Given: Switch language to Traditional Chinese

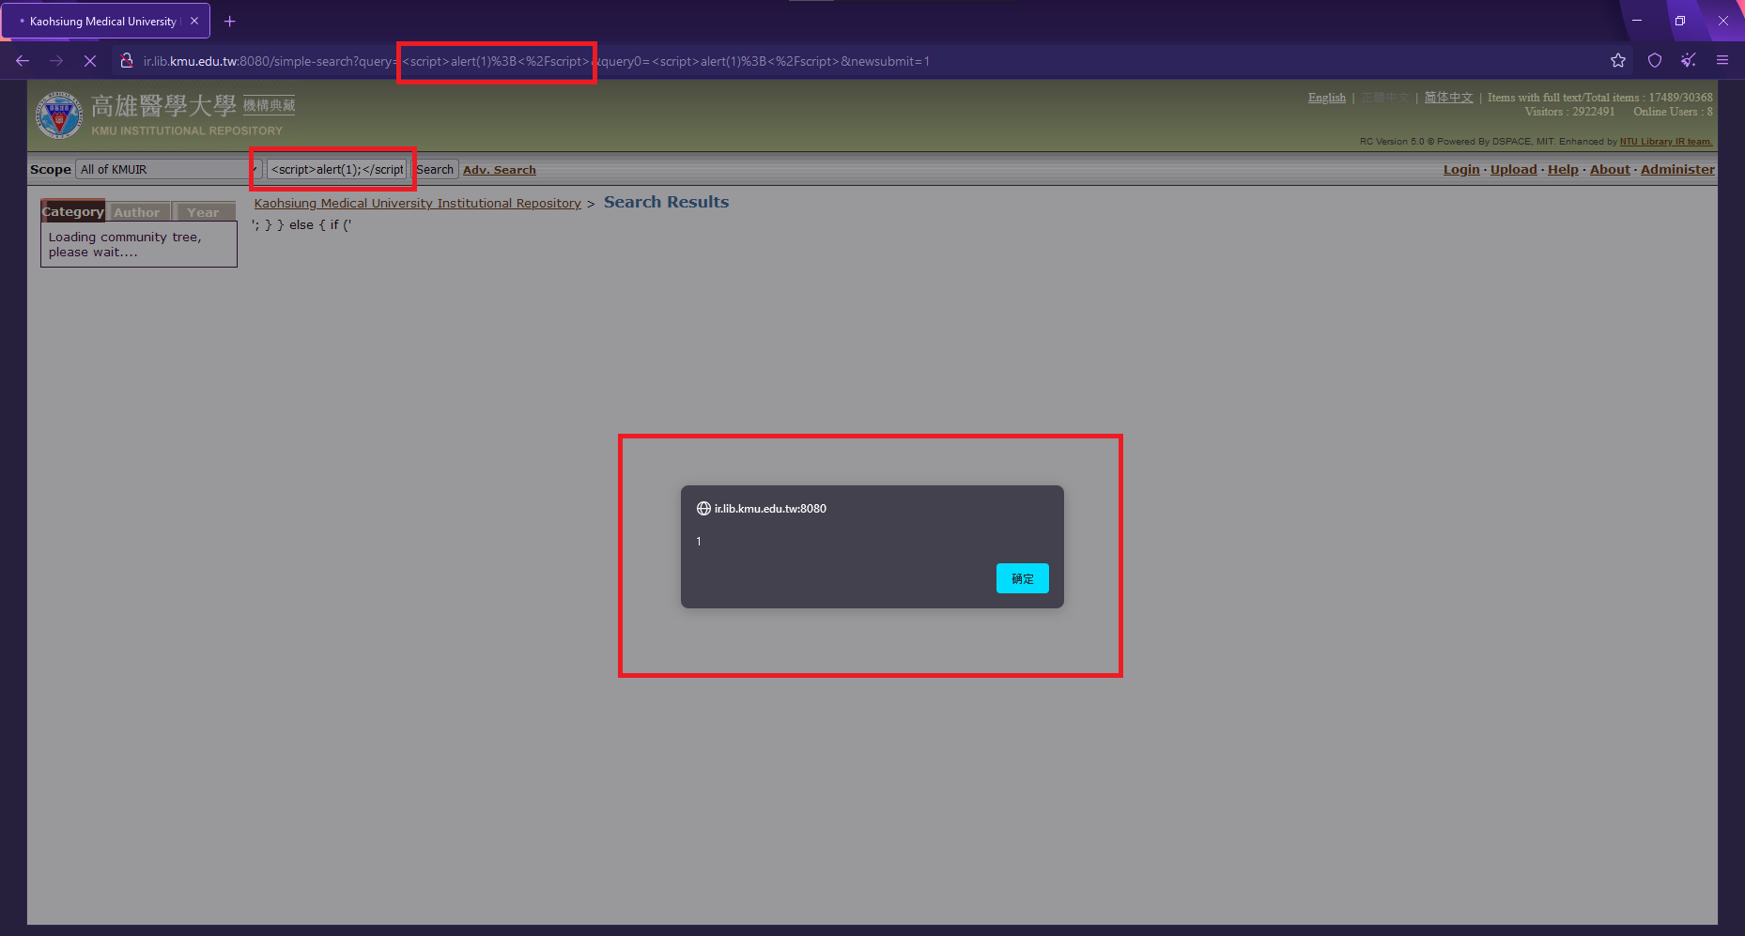Looking at the screenshot, I should pyautogui.click(x=1384, y=98).
